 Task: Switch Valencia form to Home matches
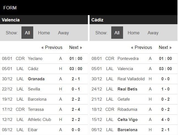click(x=44, y=33)
